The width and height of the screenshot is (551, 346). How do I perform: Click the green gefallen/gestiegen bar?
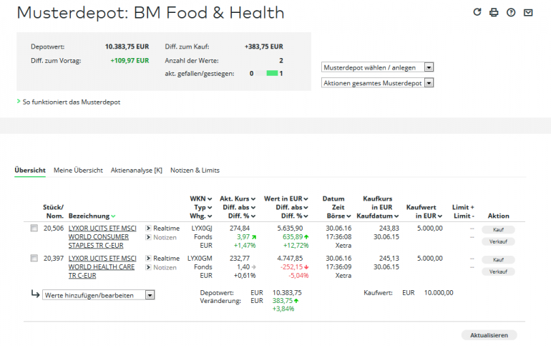tap(272, 73)
